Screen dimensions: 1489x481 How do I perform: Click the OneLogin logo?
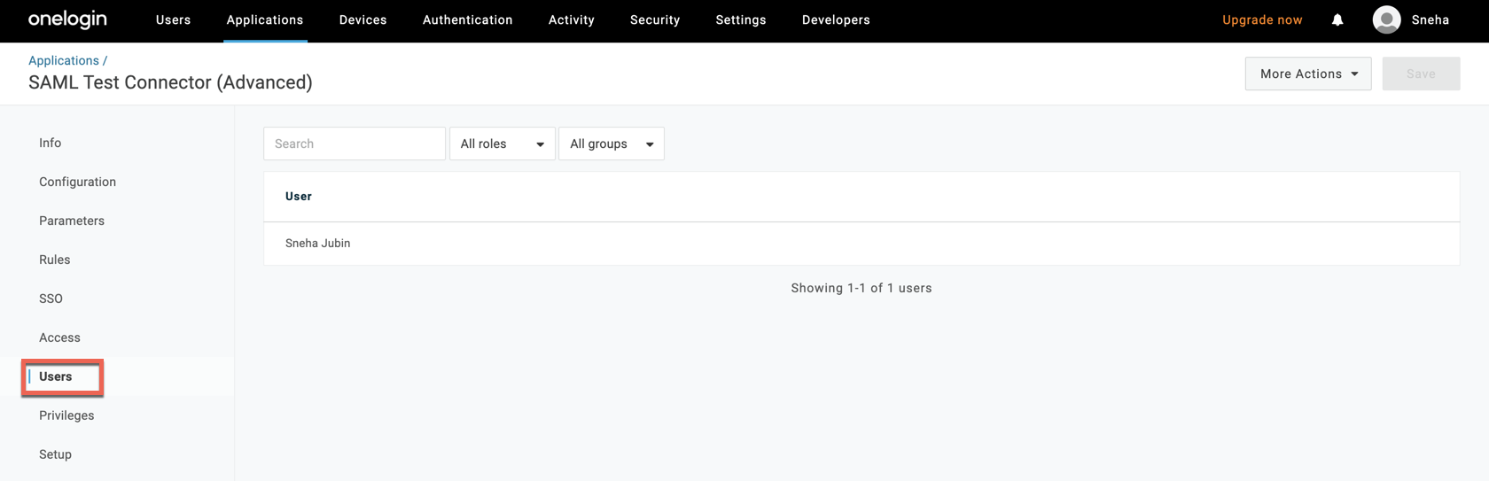67,19
